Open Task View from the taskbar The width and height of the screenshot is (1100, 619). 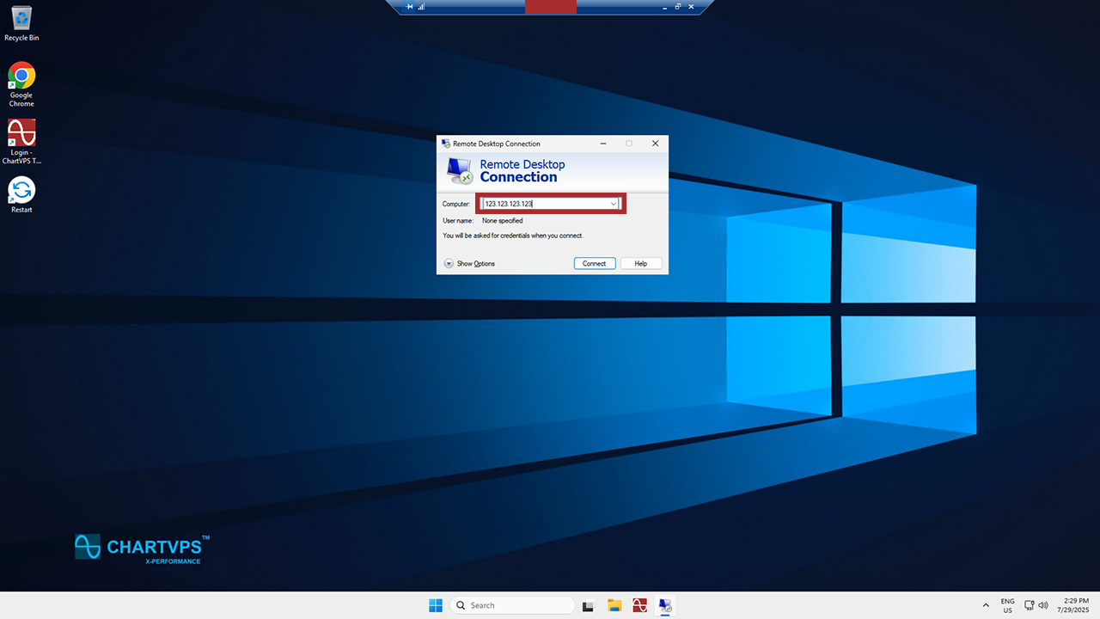tap(589, 605)
